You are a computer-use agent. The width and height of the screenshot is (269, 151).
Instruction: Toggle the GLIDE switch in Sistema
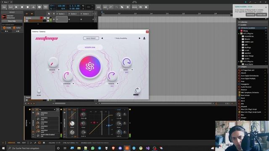pyautogui.click(x=39, y=91)
